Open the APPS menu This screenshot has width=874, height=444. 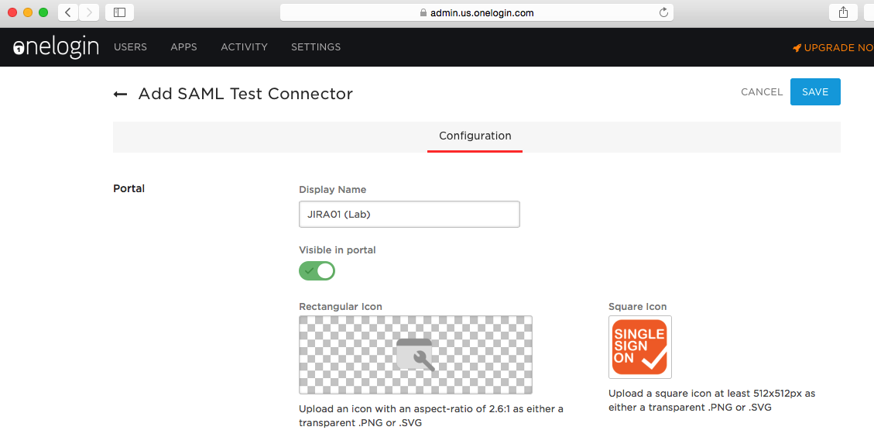pyautogui.click(x=183, y=47)
